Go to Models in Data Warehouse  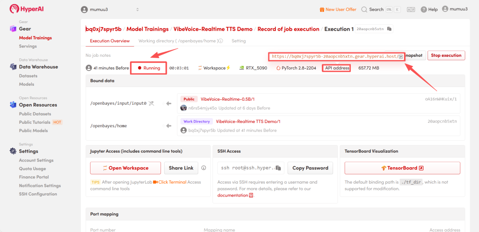[27, 84]
